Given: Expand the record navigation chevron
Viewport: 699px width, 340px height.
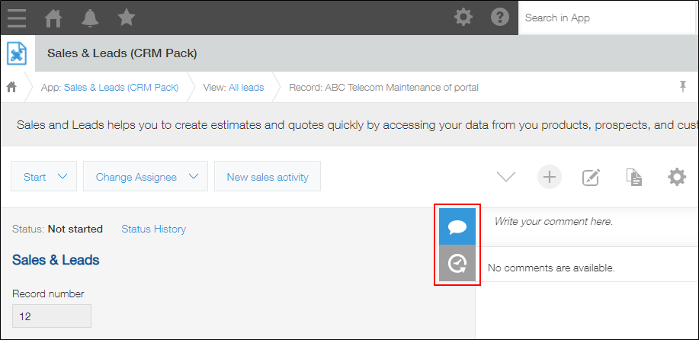Looking at the screenshot, I should click(x=506, y=177).
